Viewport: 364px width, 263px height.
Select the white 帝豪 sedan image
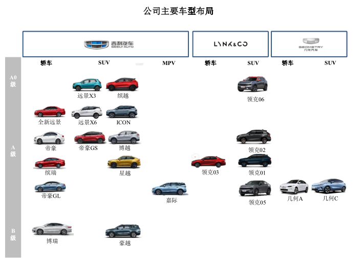coord(49,138)
